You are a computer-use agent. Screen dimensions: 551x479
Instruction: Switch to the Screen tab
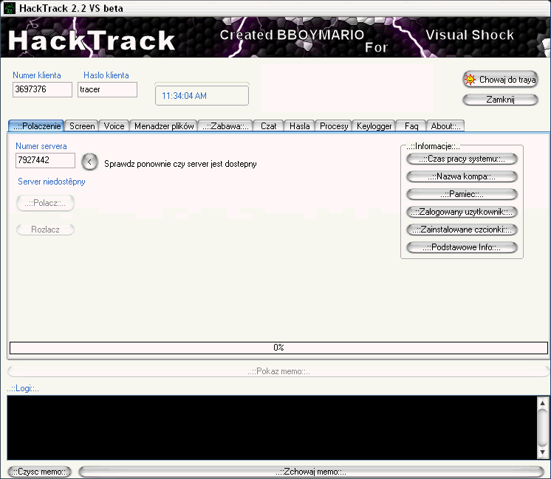(x=82, y=126)
